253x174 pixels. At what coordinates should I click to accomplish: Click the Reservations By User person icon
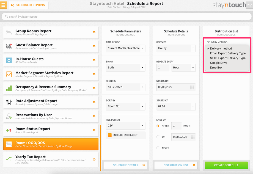9,116
